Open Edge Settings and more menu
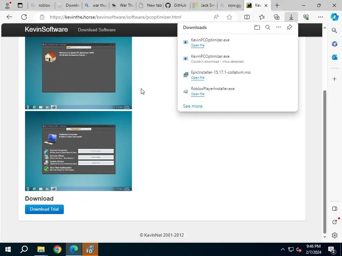The height and width of the screenshot is (256, 342). pos(320,17)
